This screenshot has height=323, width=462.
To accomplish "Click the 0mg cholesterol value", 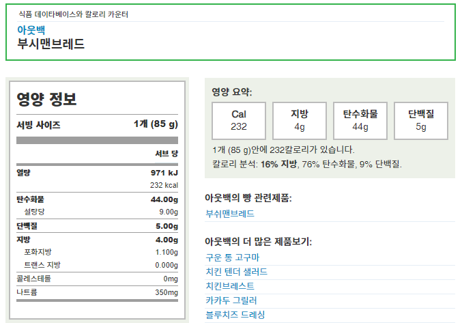I will click(171, 279).
